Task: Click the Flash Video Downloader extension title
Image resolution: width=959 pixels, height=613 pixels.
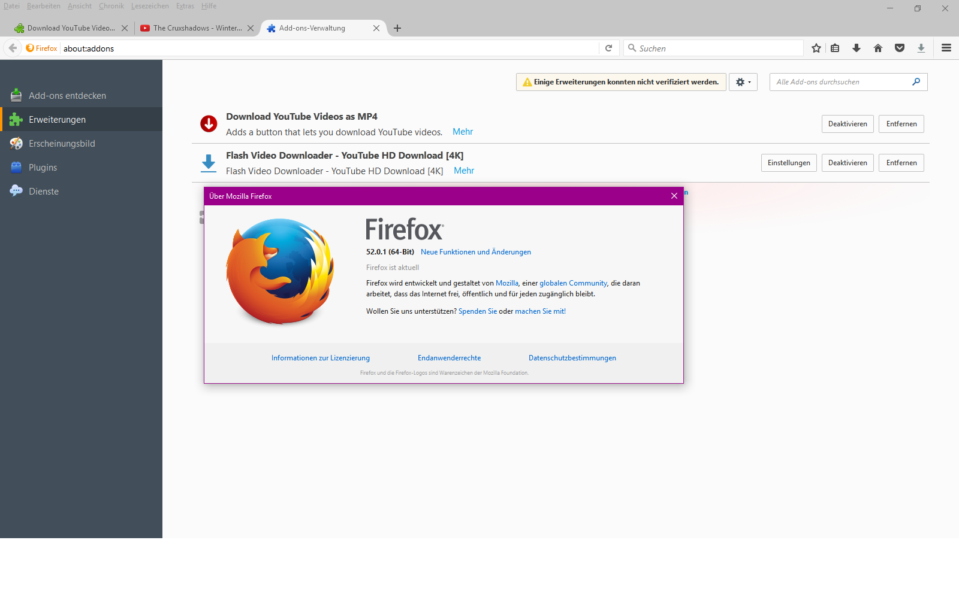Action: pyautogui.click(x=345, y=156)
